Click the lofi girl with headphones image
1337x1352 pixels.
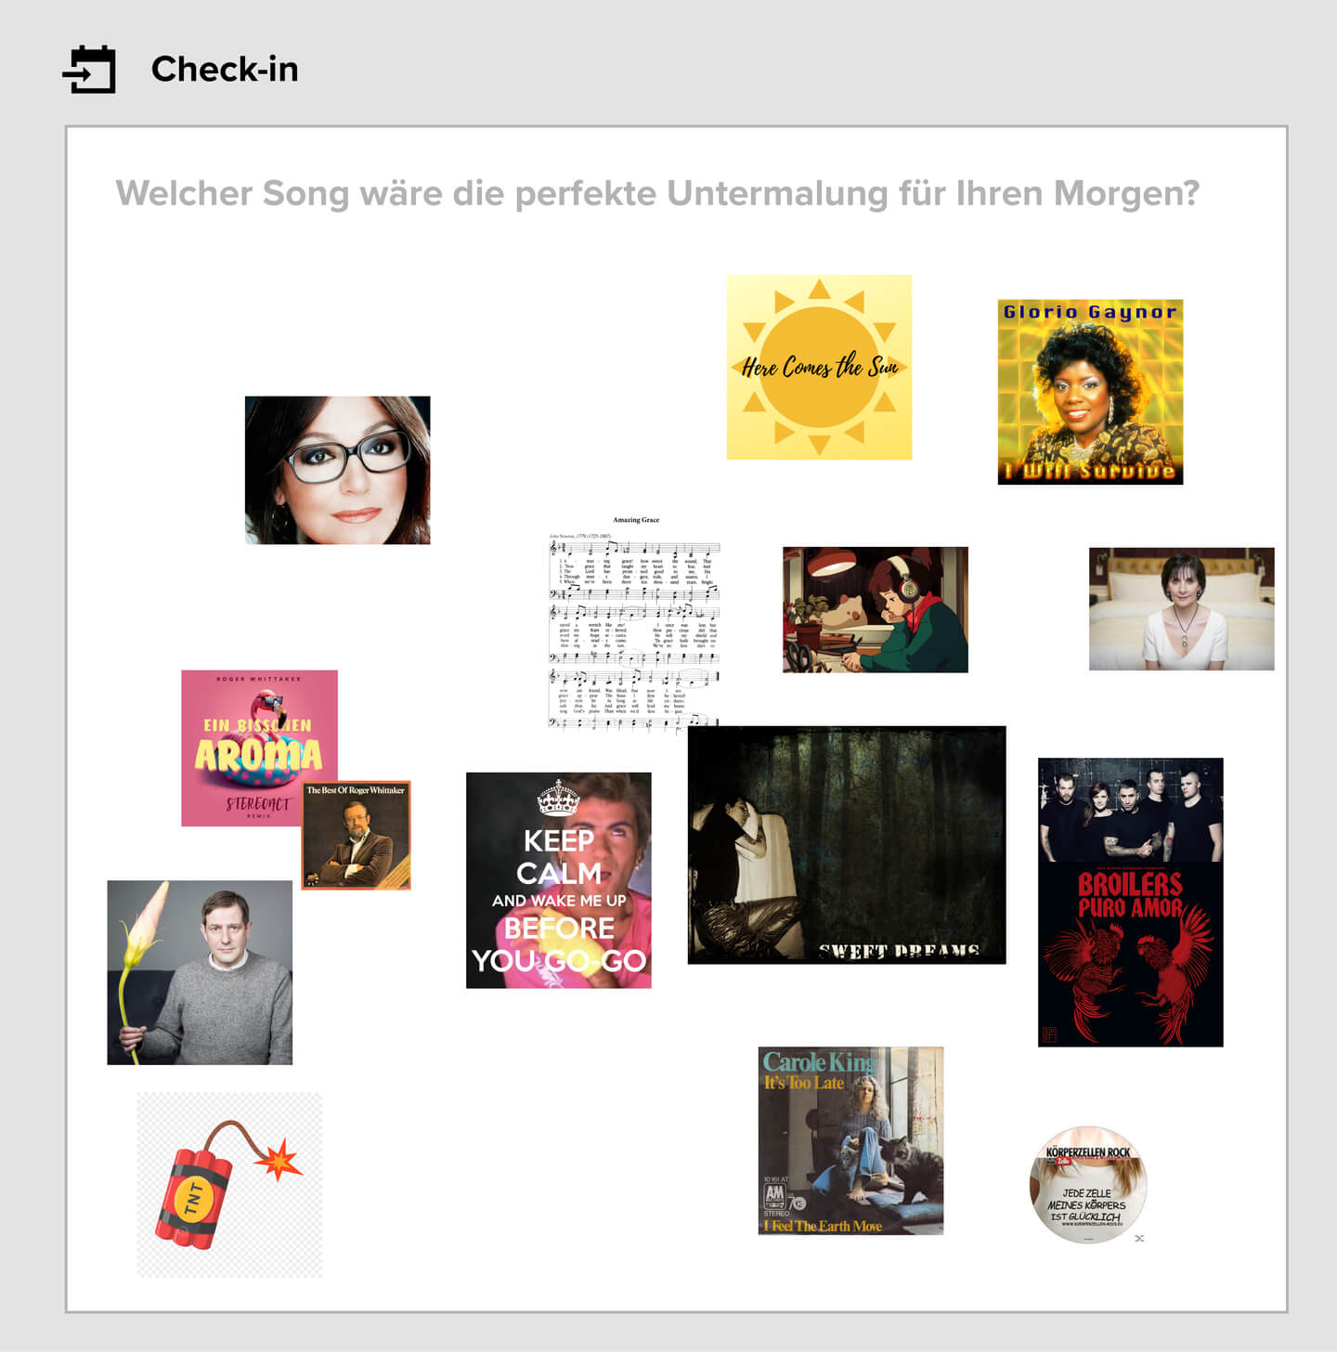[876, 609]
